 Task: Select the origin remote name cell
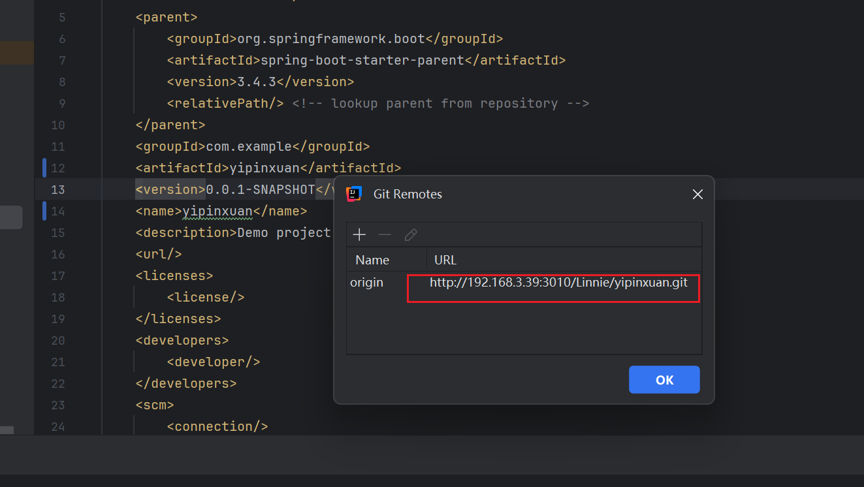pos(367,283)
